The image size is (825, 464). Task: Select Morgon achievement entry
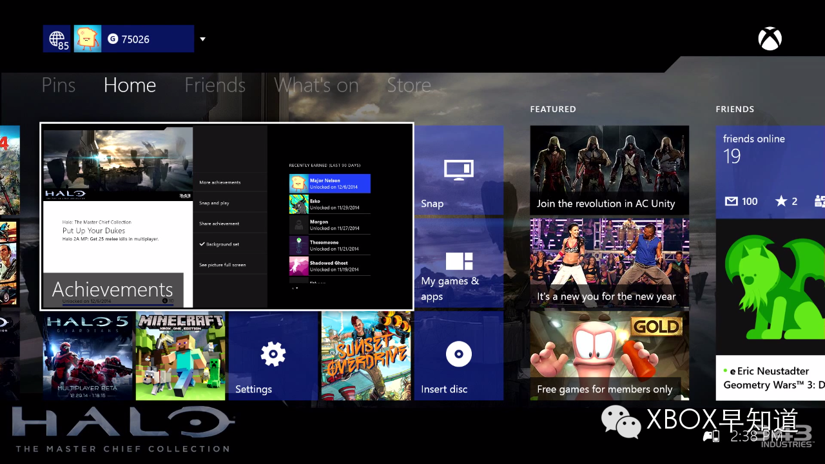[330, 225]
